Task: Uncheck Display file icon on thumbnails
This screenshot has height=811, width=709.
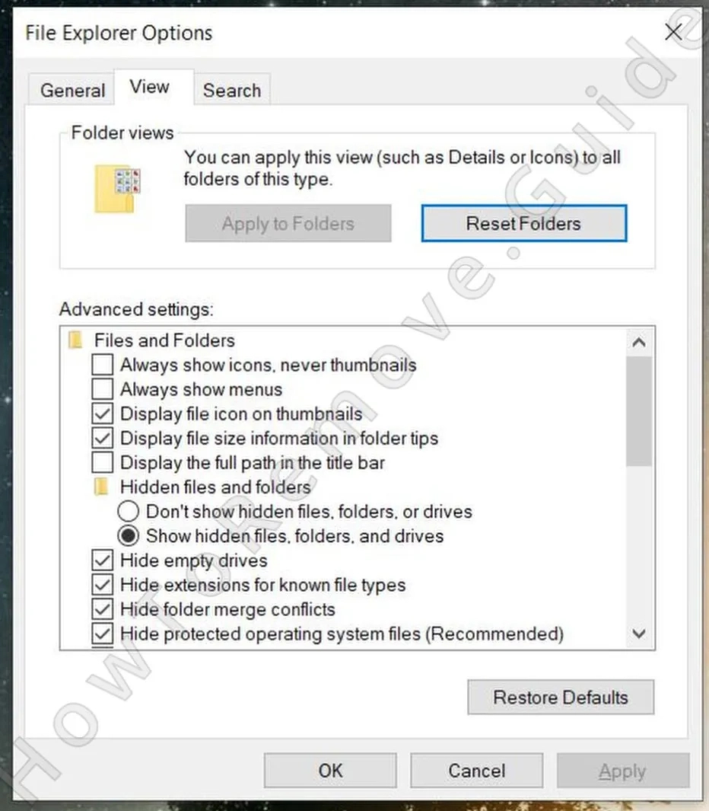Action: pyautogui.click(x=102, y=414)
